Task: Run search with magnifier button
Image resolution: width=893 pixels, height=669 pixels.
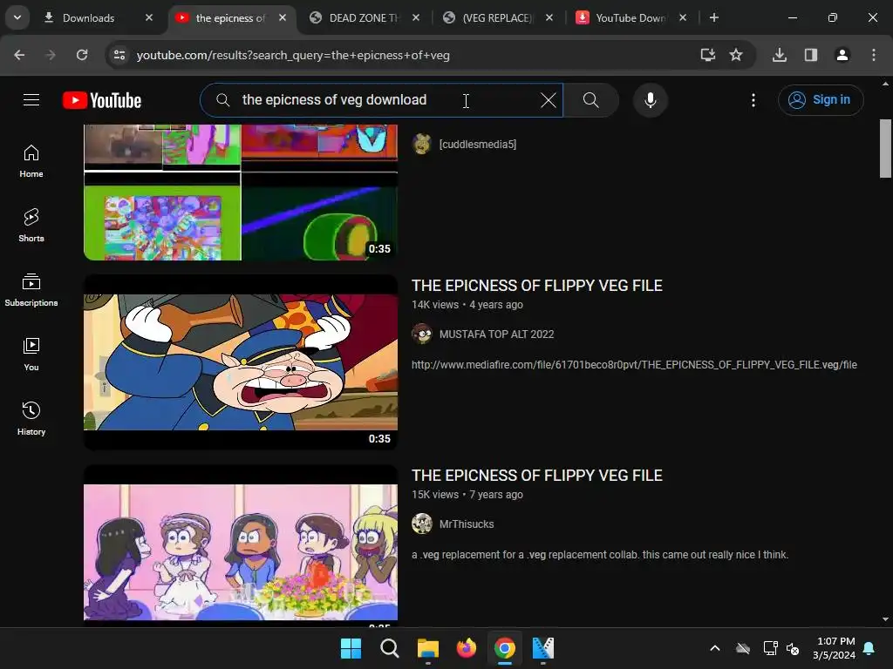Action: 590,100
